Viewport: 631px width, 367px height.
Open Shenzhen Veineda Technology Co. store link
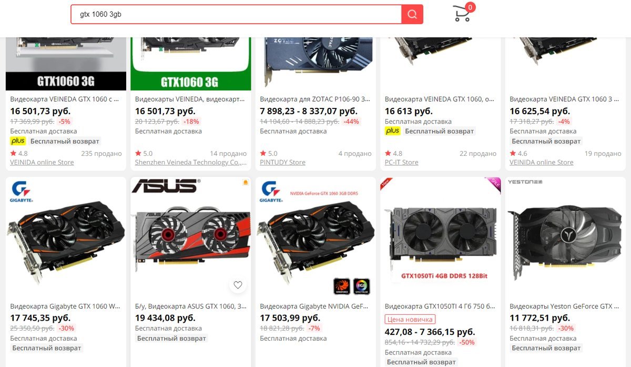tap(191, 162)
